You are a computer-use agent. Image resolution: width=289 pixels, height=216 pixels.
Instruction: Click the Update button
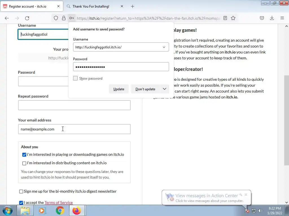coord(119,89)
